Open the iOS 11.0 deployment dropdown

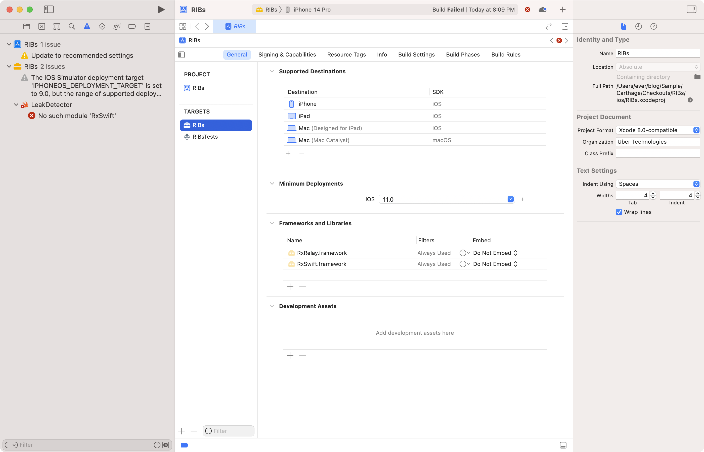[510, 199]
